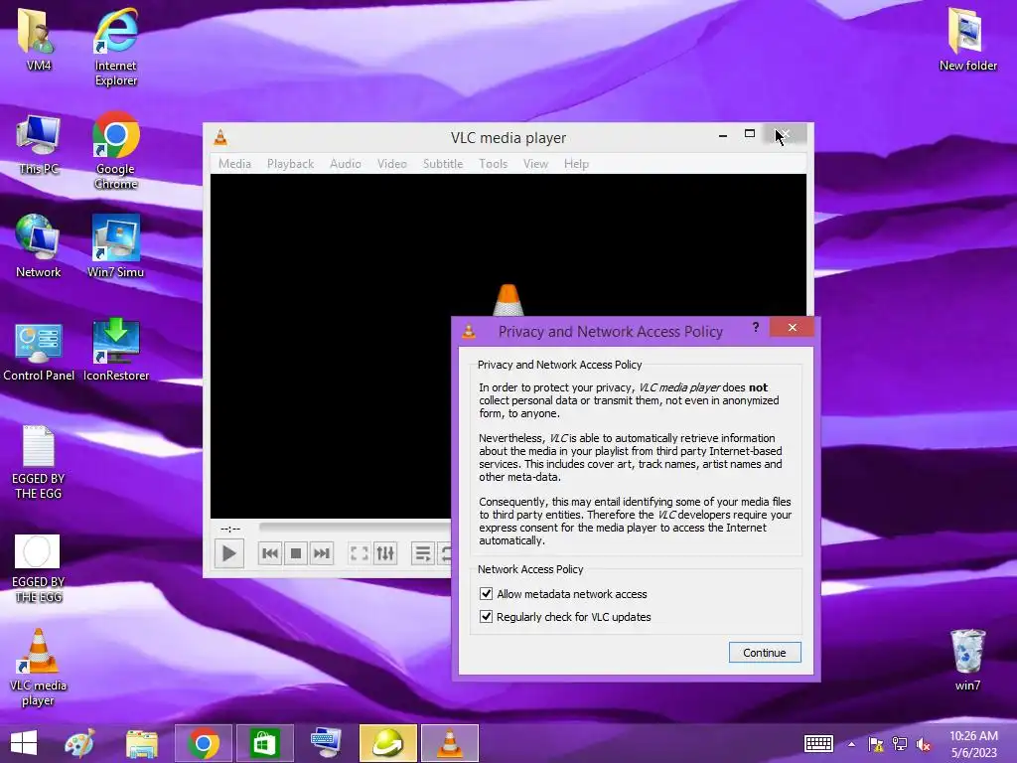Open the Audio menu
The image size is (1017, 763).
pos(345,164)
